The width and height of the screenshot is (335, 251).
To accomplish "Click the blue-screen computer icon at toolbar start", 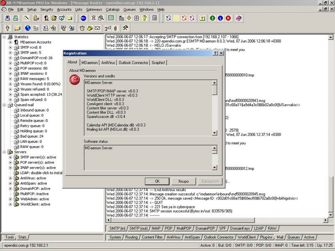I will 8,18.
